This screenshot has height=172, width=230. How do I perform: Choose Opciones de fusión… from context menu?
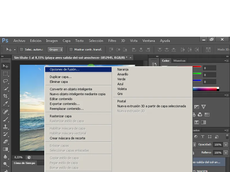pyautogui.click(x=78, y=69)
